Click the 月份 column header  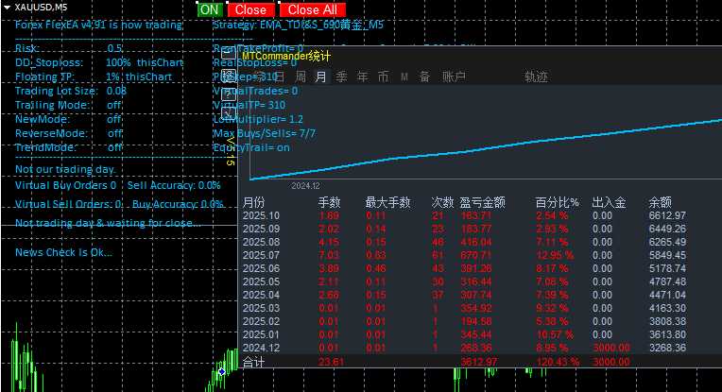254,202
